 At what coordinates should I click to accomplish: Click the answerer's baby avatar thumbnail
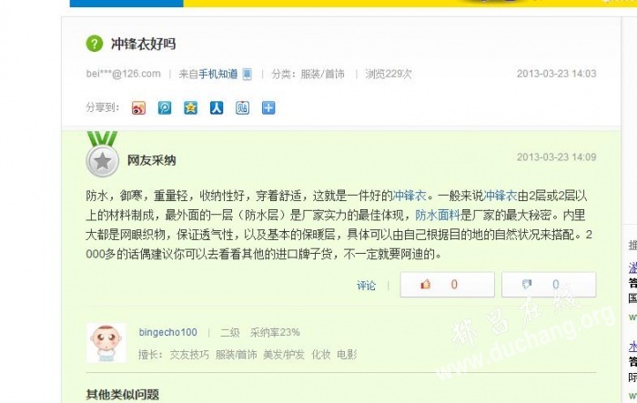point(106,343)
